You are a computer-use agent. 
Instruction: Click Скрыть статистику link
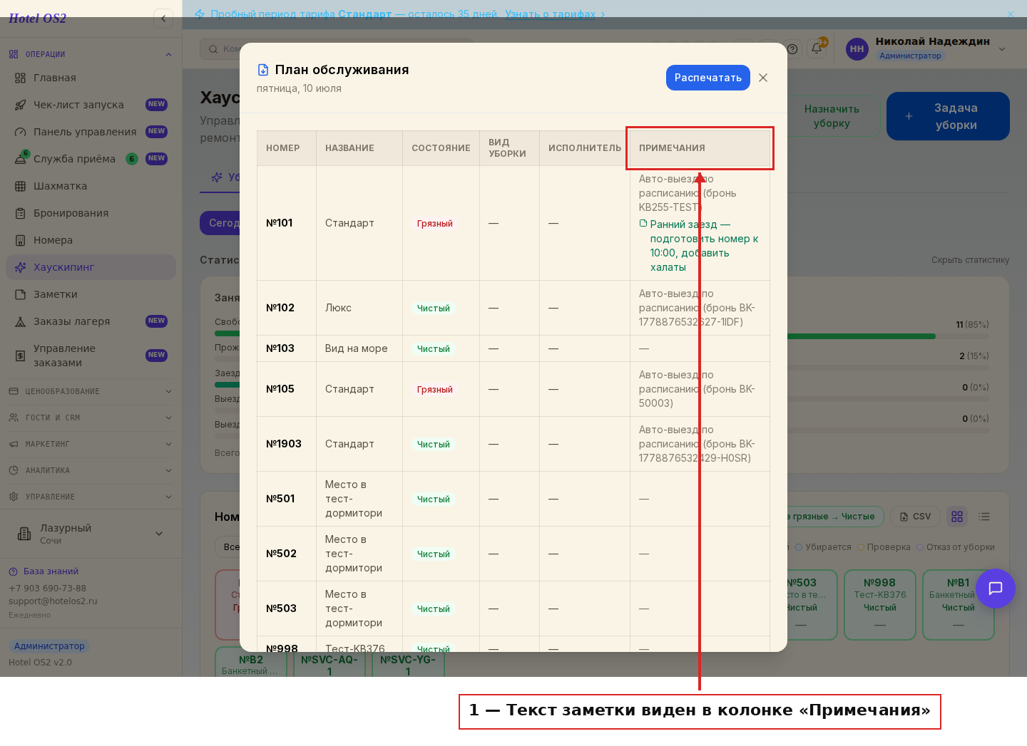click(970, 260)
